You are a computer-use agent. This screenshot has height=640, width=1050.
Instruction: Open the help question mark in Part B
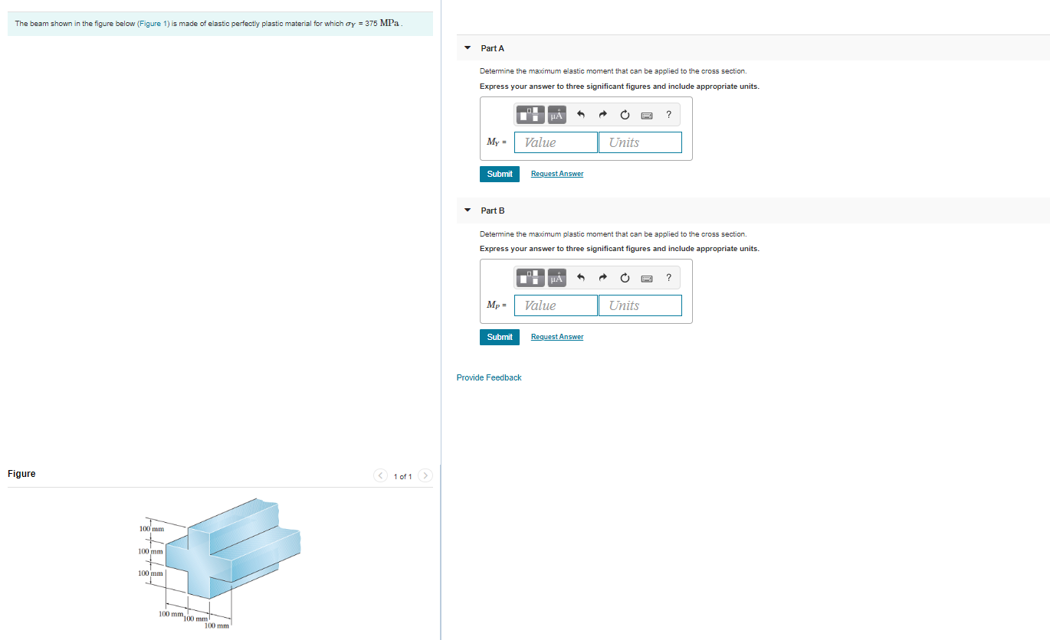[x=669, y=278]
